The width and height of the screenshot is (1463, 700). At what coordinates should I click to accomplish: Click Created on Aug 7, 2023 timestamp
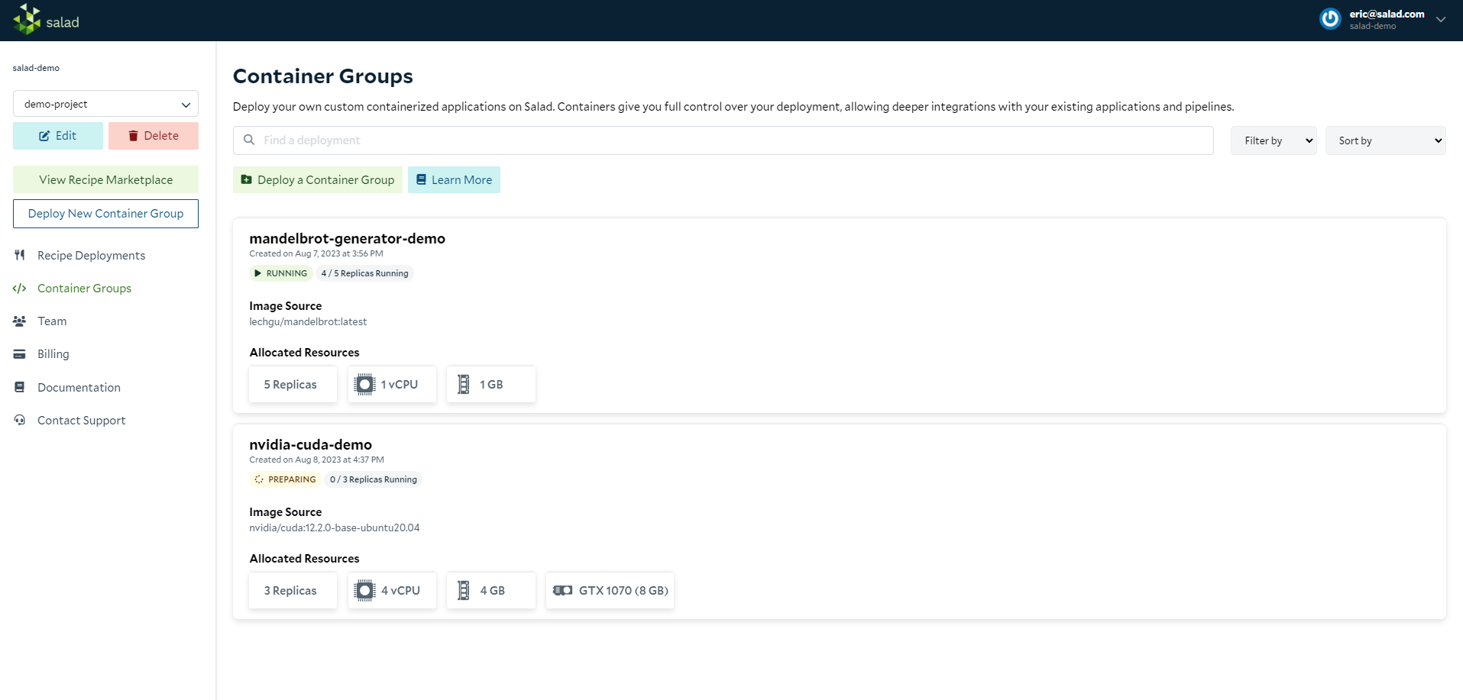pos(316,253)
